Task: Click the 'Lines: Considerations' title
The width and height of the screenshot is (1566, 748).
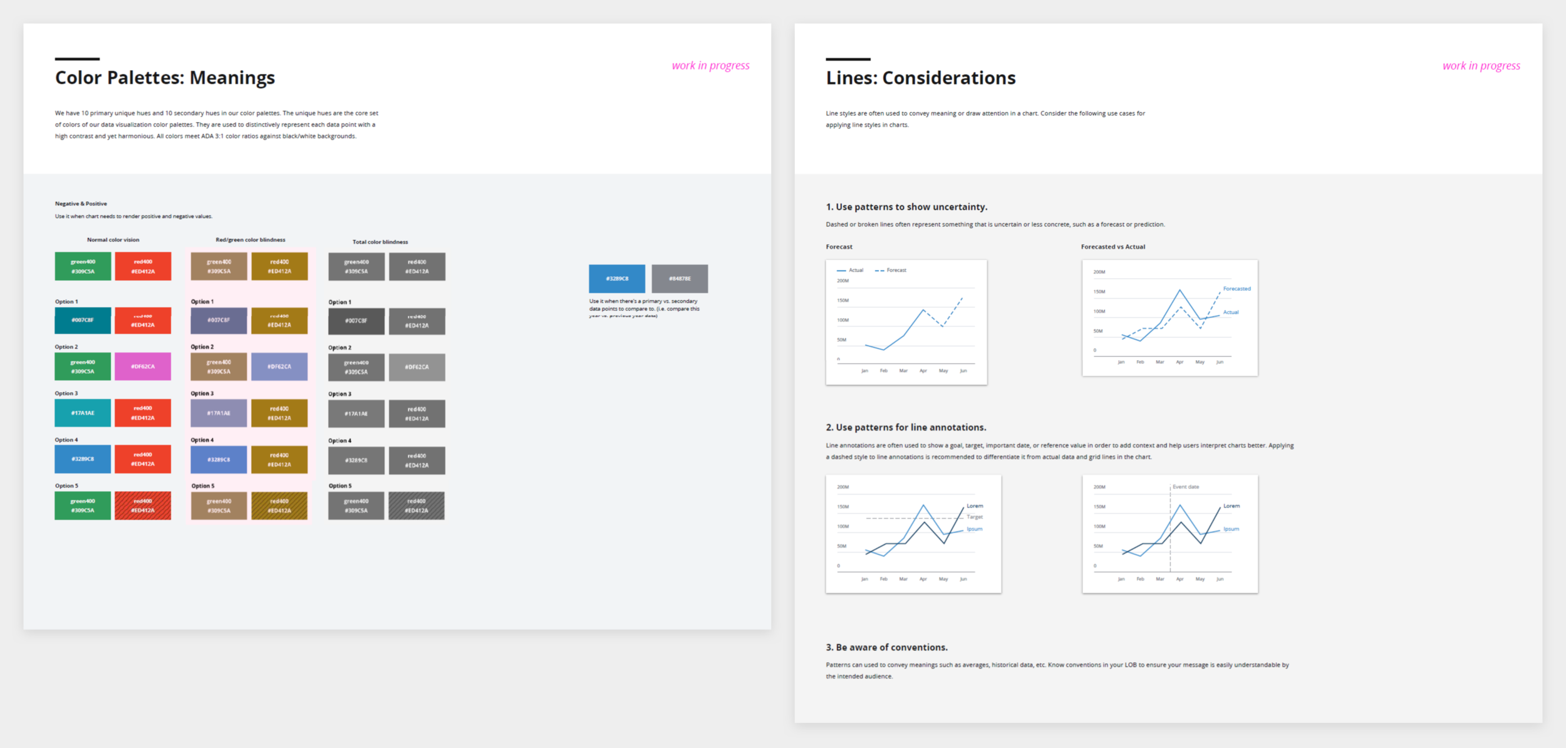Action: [x=920, y=78]
